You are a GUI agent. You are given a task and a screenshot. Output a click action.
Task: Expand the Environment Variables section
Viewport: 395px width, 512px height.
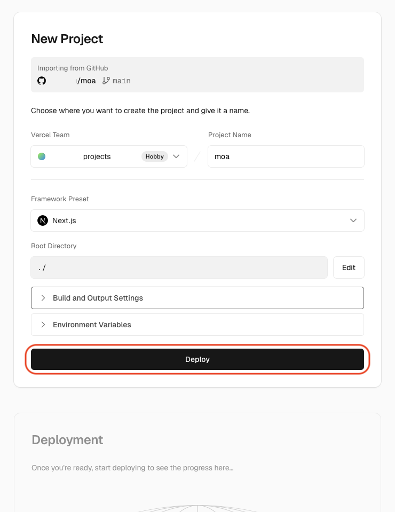[x=197, y=325]
